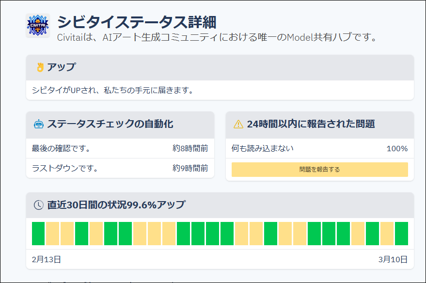Click the robot icon beside ステータスチェックの自動化
Image resolution: width=426 pixels, height=283 pixels.
tap(39, 124)
